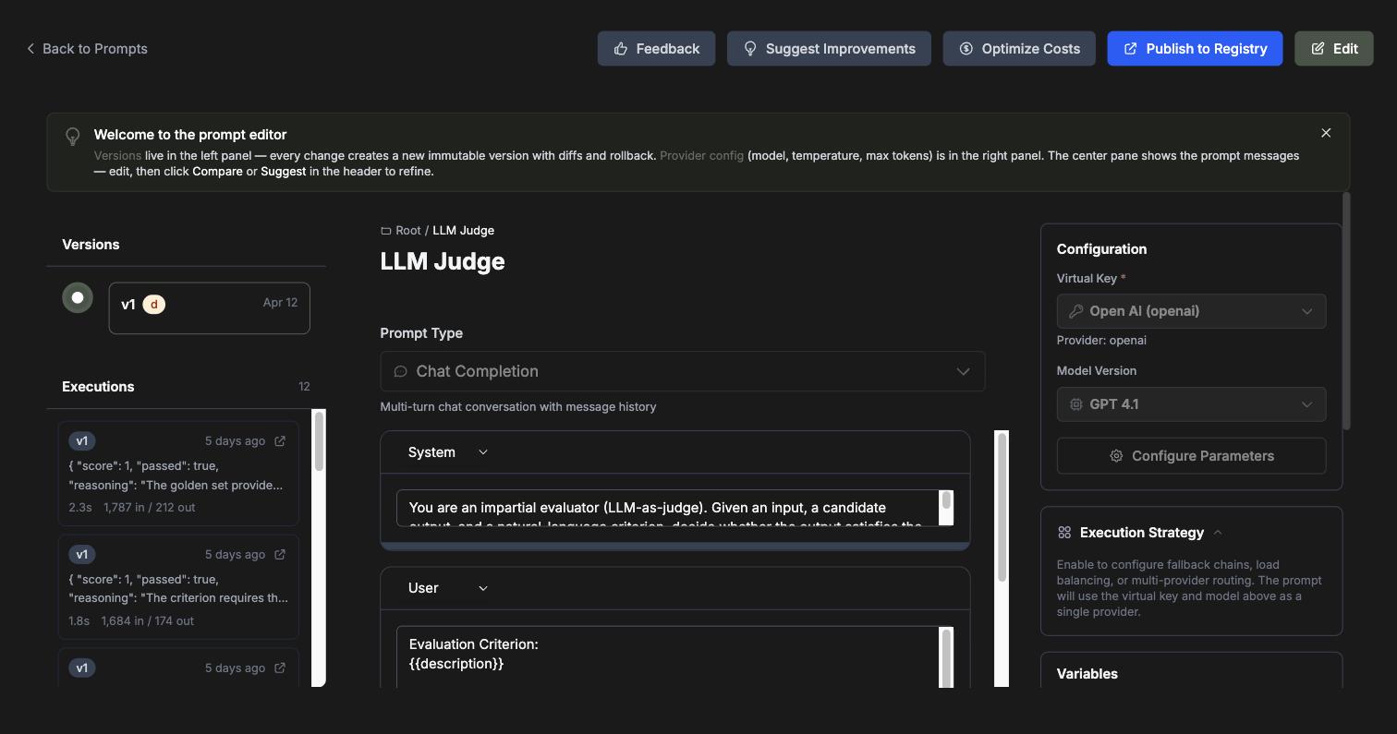Click the chat bubble icon in Prompt Type
1397x734 pixels.
click(401, 371)
